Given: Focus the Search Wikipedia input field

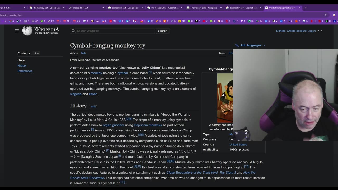Looking at the screenshot, I should coord(113,31).
